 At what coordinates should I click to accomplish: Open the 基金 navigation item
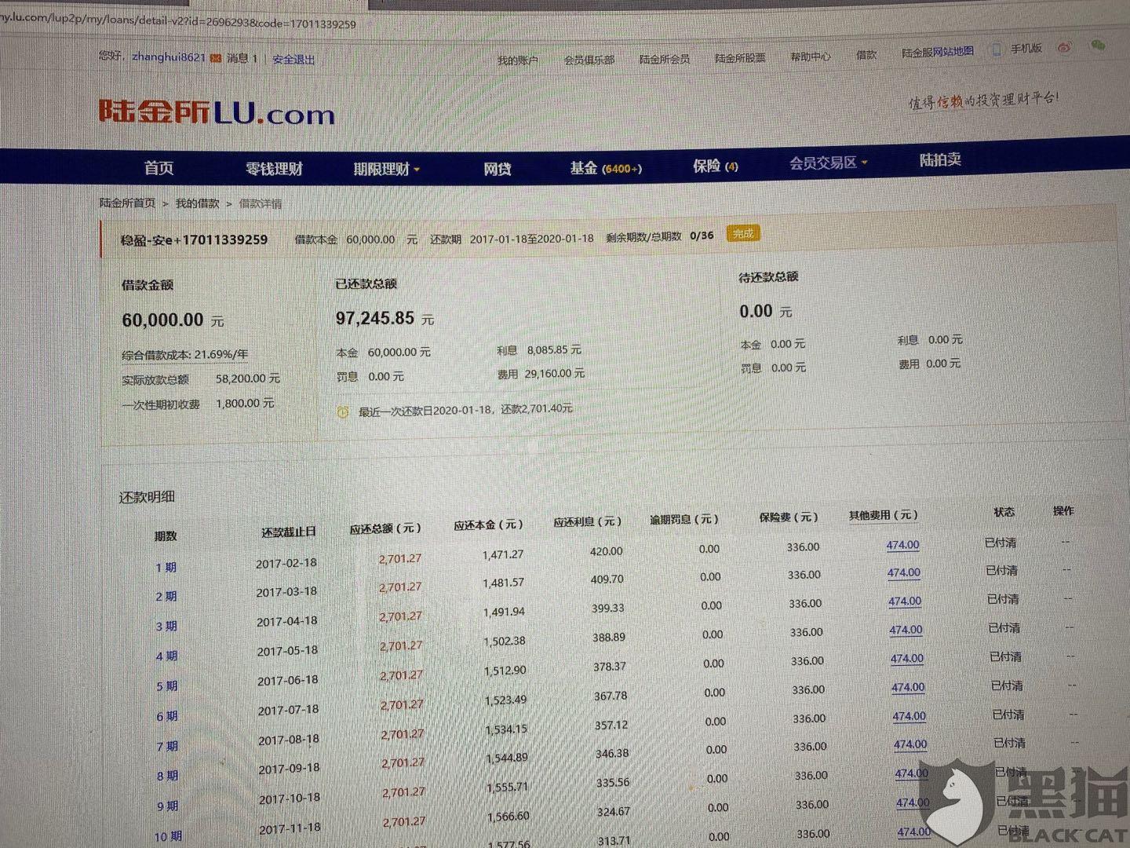click(x=606, y=168)
